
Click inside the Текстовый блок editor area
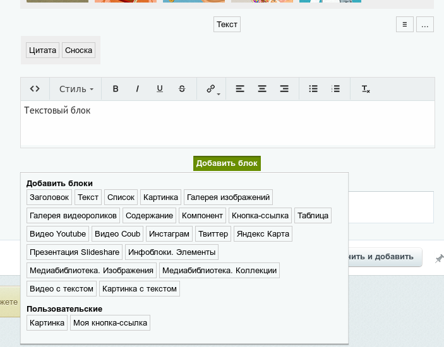coord(227,126)
